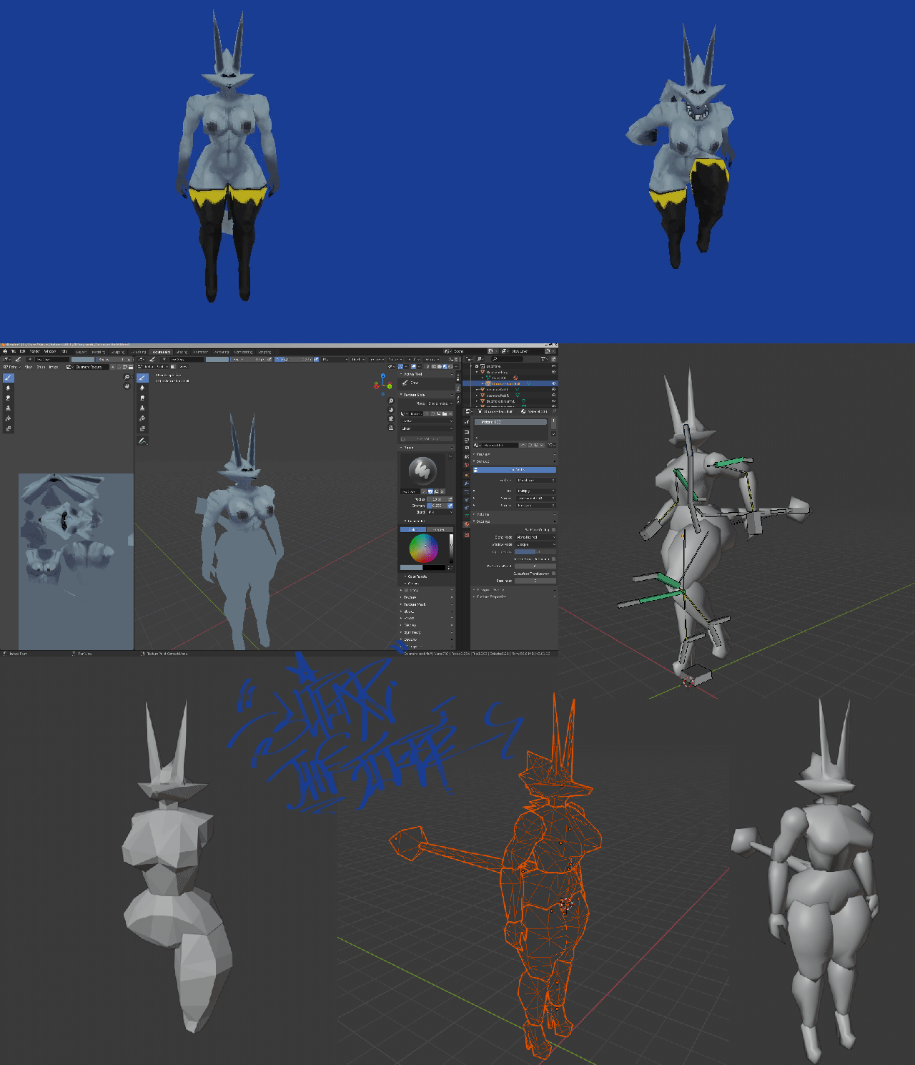Toggle pressure sensitivity for brush Strength

click(x=450, y=506)
